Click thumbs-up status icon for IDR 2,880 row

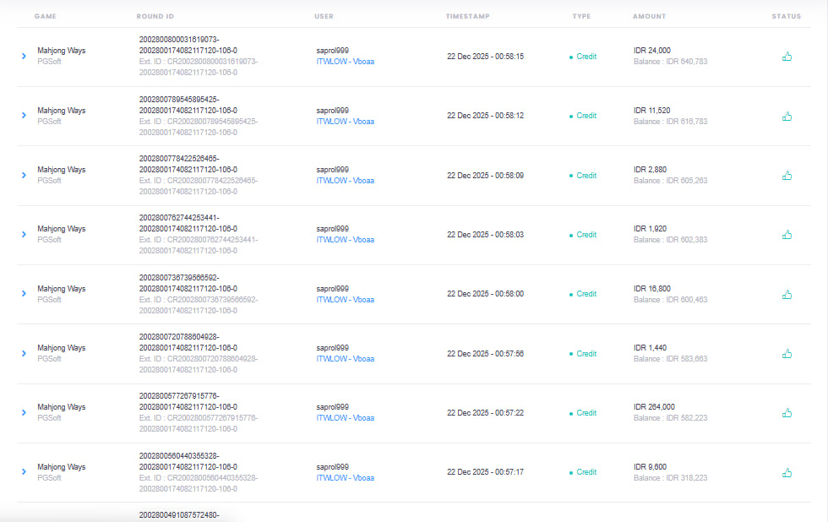787,175
